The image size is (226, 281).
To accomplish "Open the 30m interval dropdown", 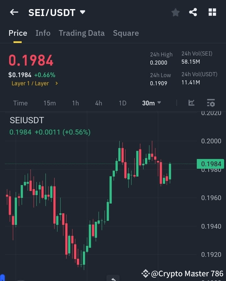I will [151, 103].
